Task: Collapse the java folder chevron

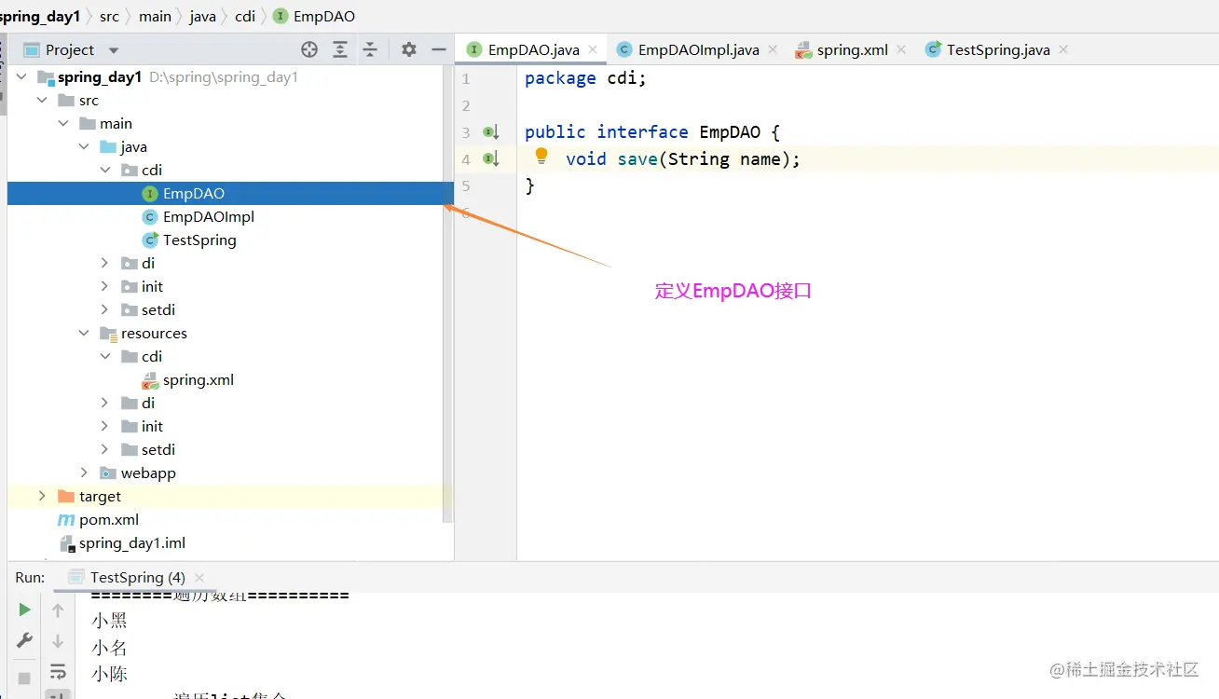Action: pyautogui.click(x=84, y=146)
